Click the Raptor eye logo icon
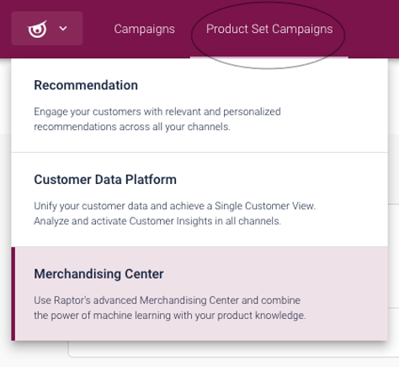The image size is (399, 367). tap(37, 29)
